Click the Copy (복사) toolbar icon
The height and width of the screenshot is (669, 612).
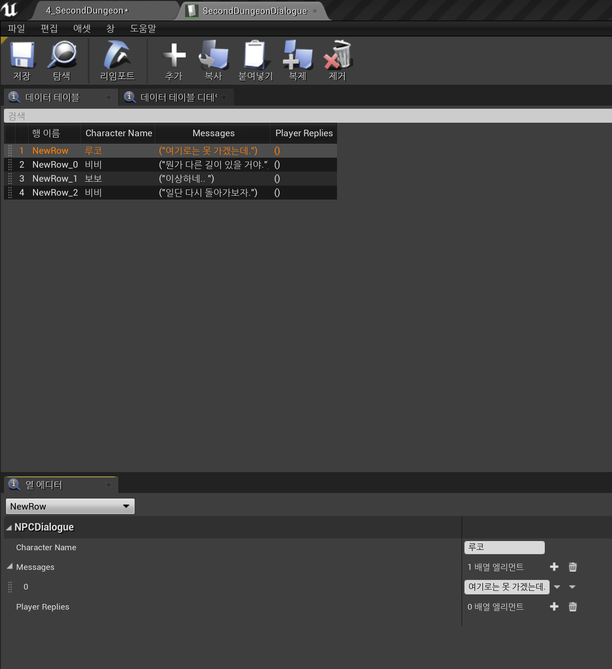click(x=213, y=56)
